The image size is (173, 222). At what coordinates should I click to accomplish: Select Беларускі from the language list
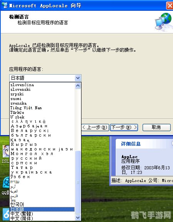pos(42,130)
